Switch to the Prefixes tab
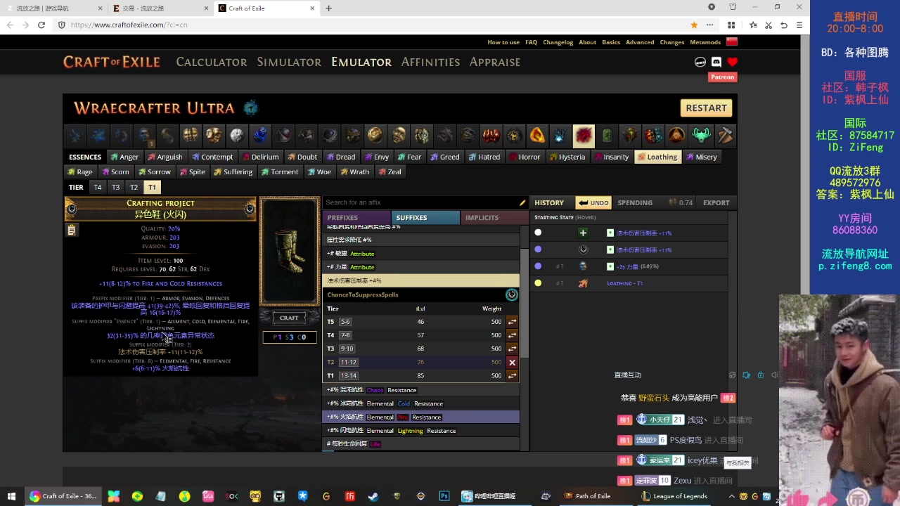Screen dimensions: 900x506 356,218
